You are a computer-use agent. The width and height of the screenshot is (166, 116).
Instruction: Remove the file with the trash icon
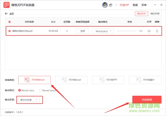pyautogui.click(x=157, y=31)
